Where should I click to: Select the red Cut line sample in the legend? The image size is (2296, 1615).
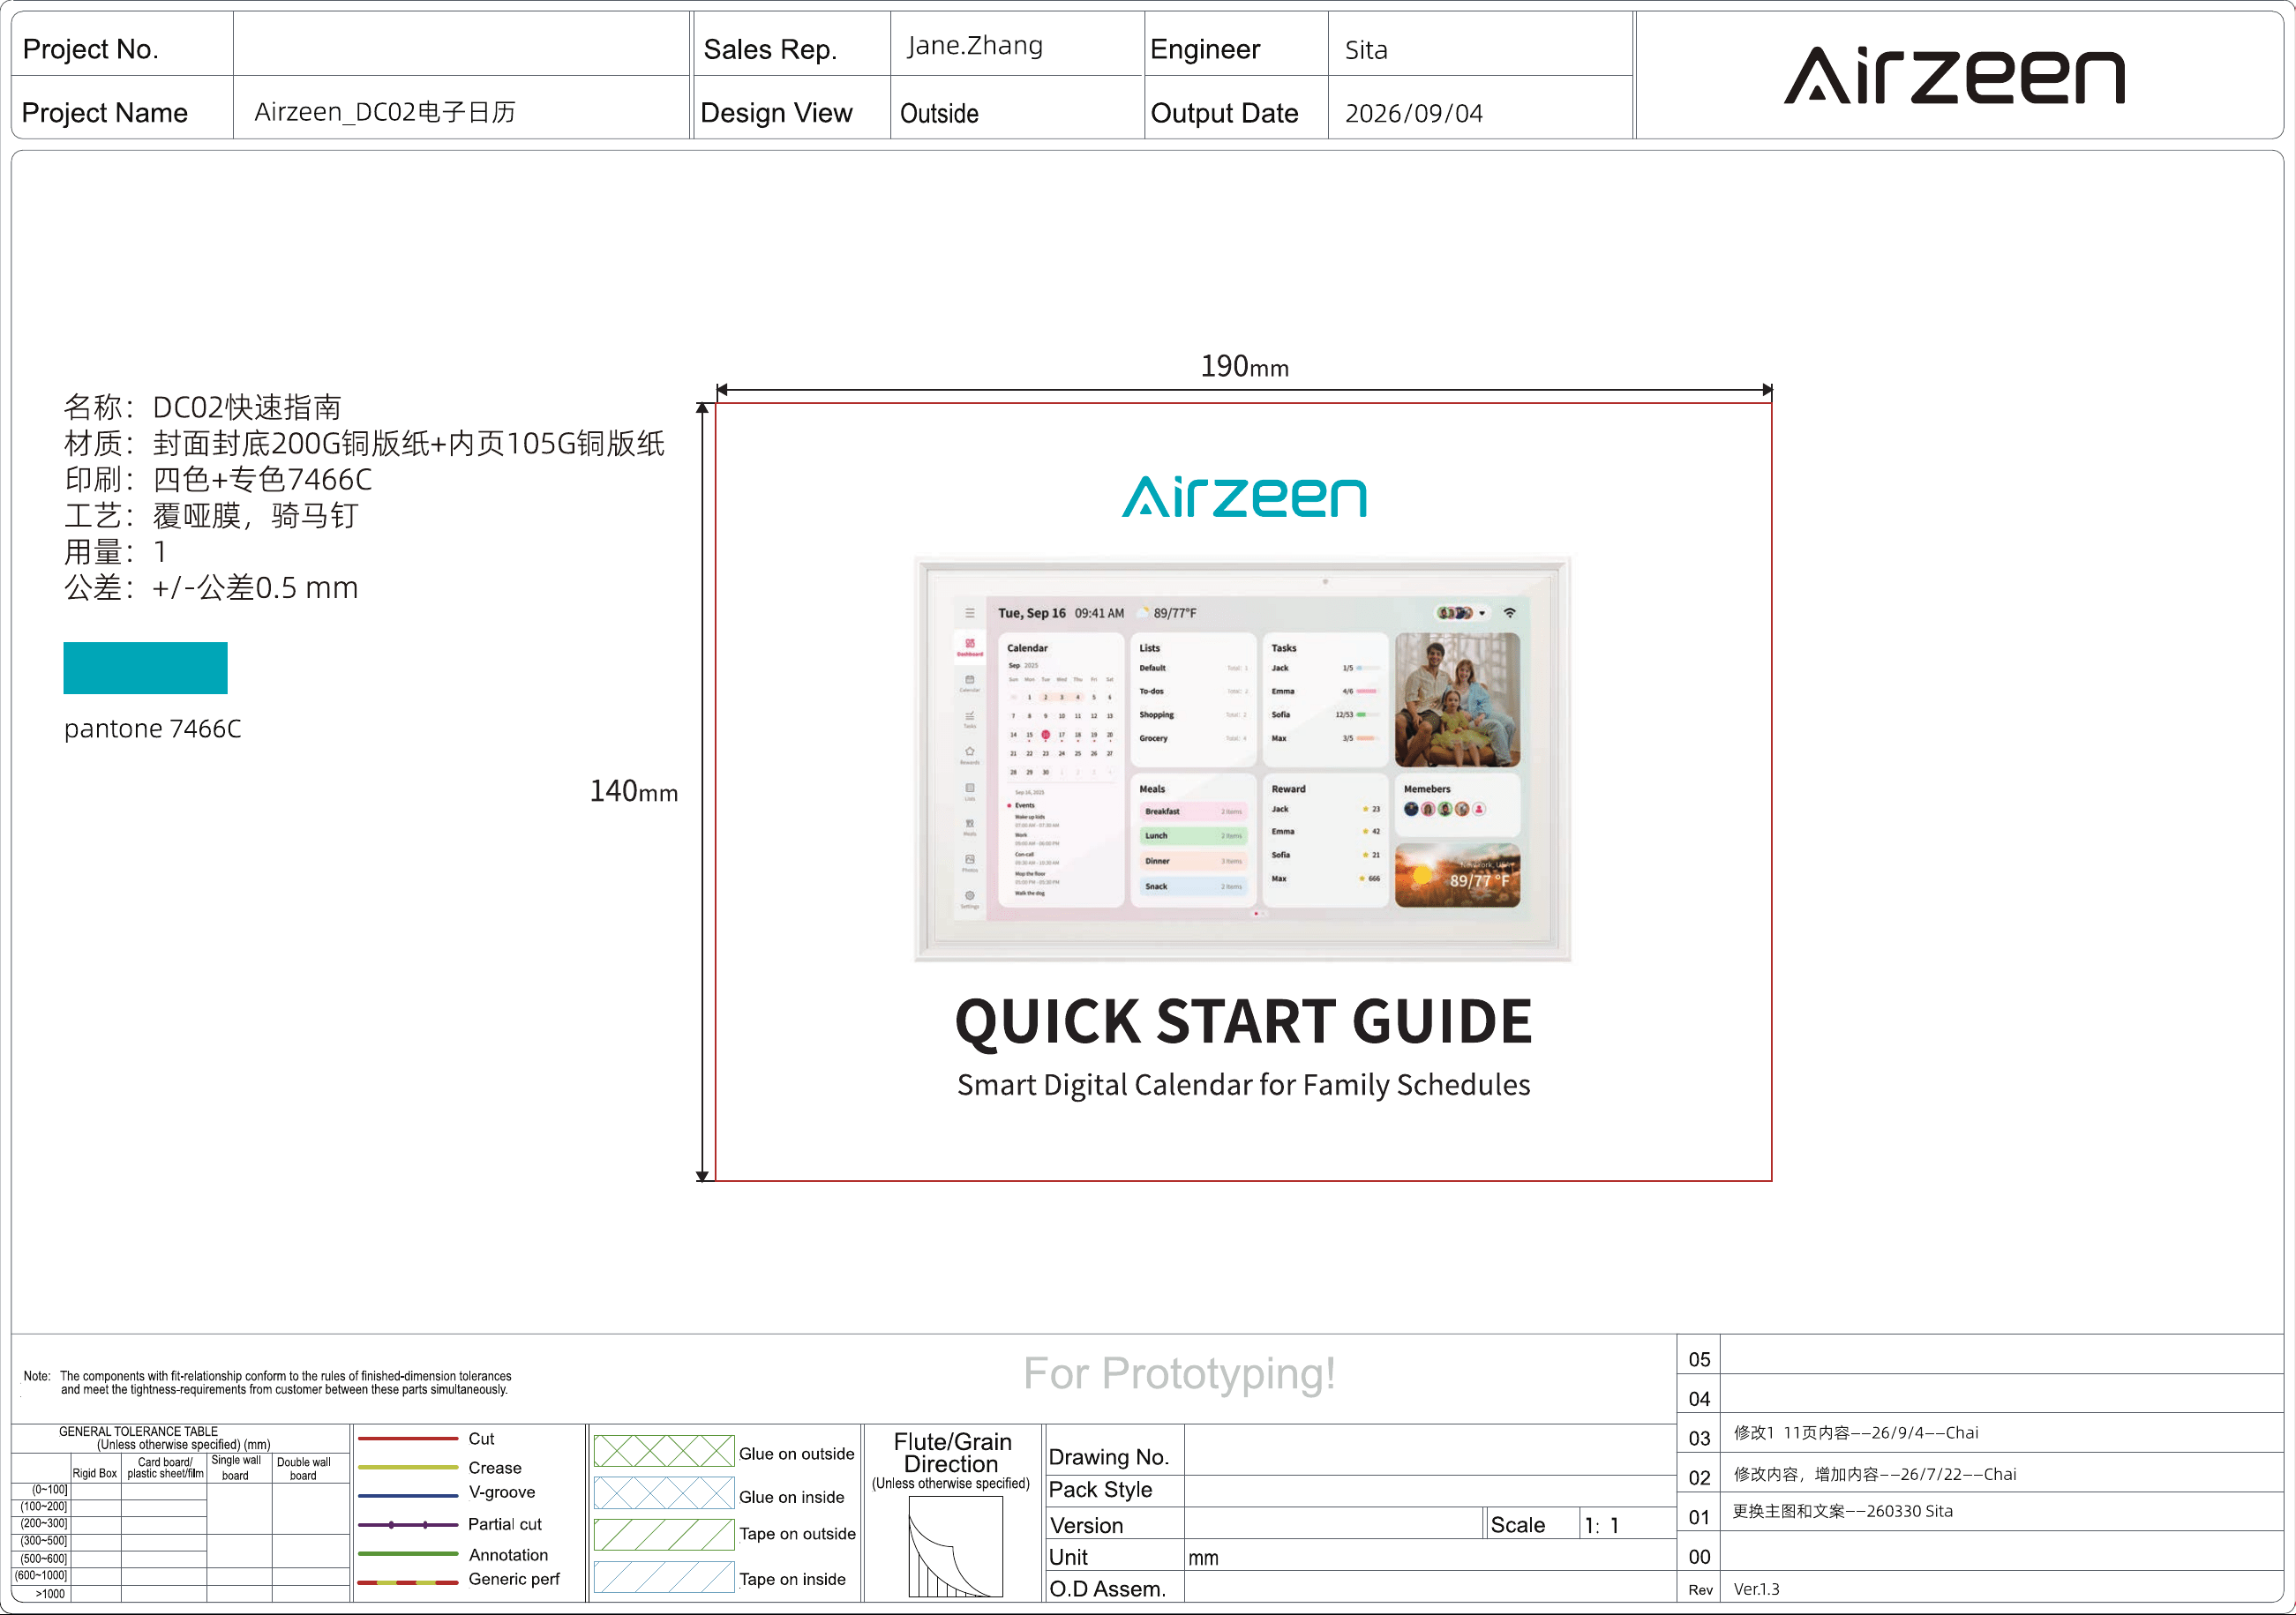(x=408, y=1439)
